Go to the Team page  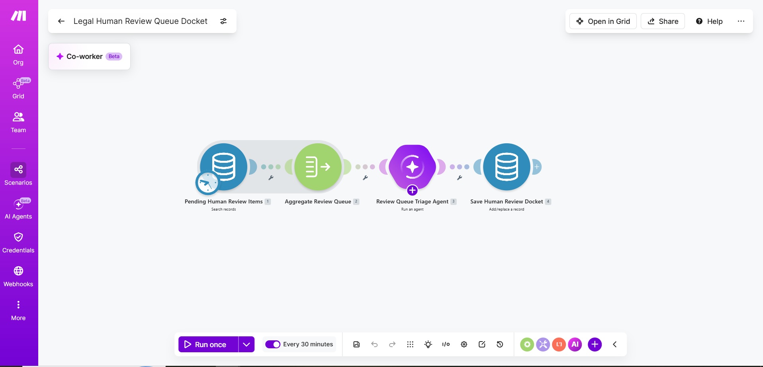click(x=18, y=123)
